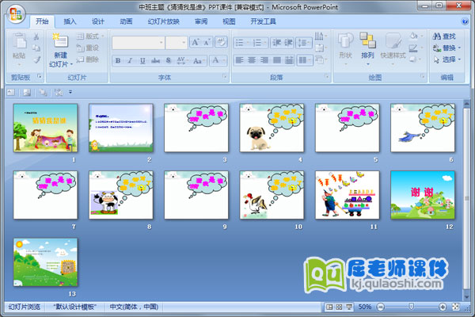Click the zoom in plus button
Viewport: 475px width, 317px height.
[x=442, y=307]
